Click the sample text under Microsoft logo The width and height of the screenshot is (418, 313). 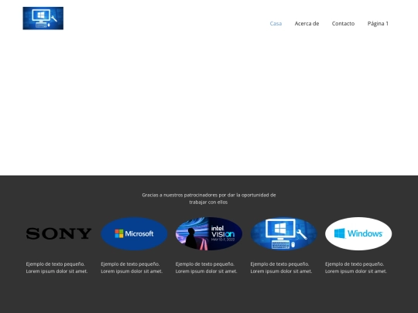[x=132, y=267]
